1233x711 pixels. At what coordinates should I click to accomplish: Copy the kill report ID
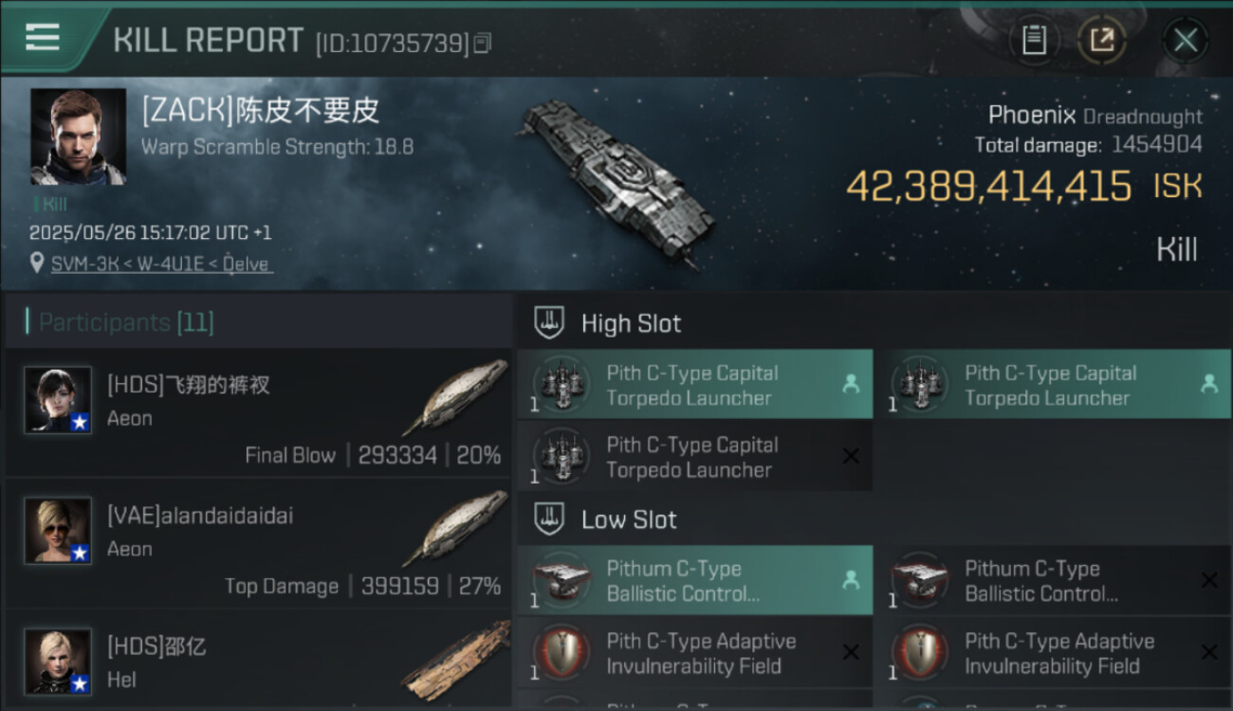tap(483, 43)
